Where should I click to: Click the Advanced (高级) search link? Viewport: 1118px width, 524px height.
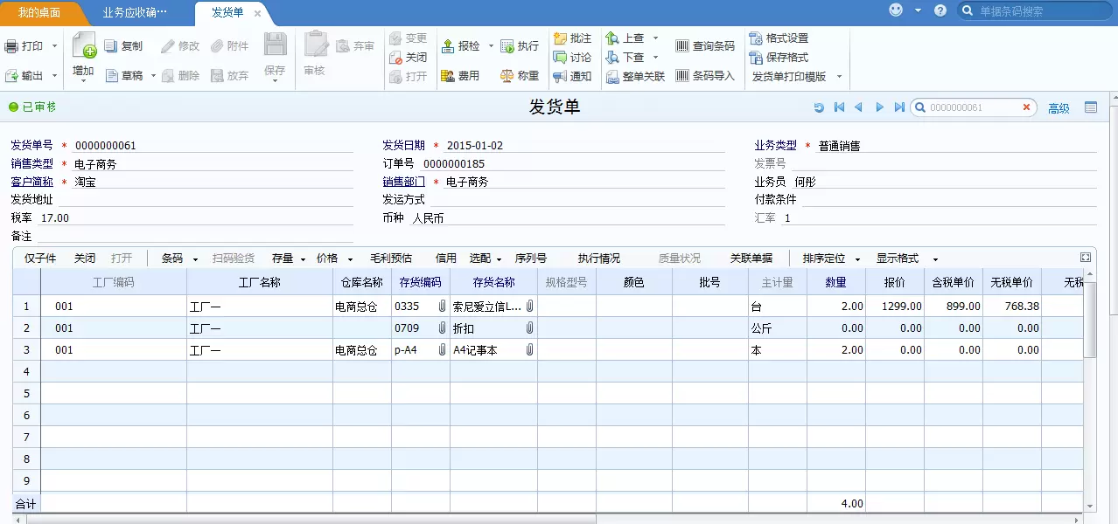1059,108
